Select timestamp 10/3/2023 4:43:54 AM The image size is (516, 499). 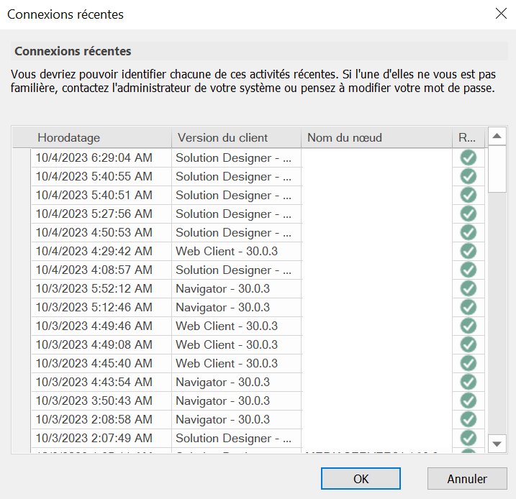click(94, 383)
